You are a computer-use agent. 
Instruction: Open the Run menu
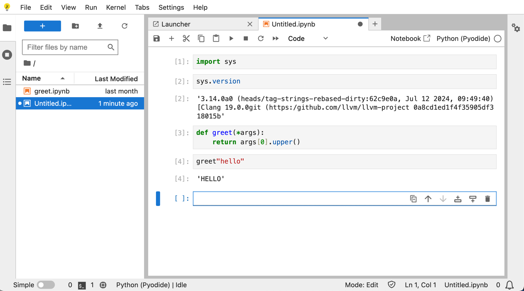coord(91,7)
